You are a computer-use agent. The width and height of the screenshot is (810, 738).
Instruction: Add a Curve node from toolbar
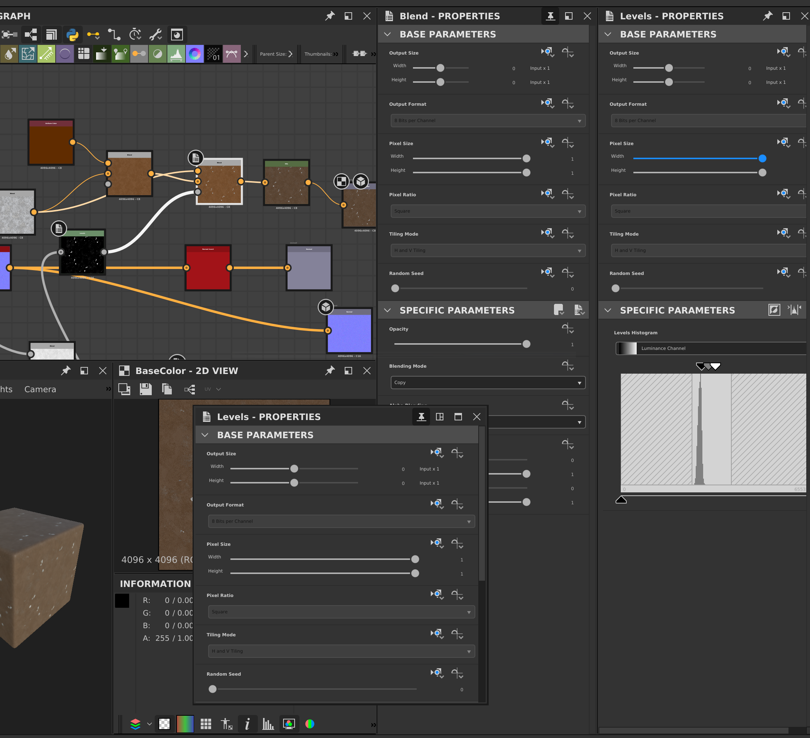232,53
